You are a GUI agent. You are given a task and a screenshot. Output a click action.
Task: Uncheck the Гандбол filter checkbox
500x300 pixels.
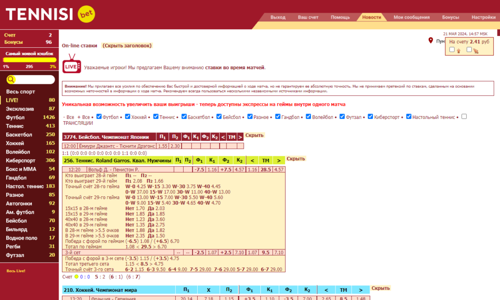(278, 116)
